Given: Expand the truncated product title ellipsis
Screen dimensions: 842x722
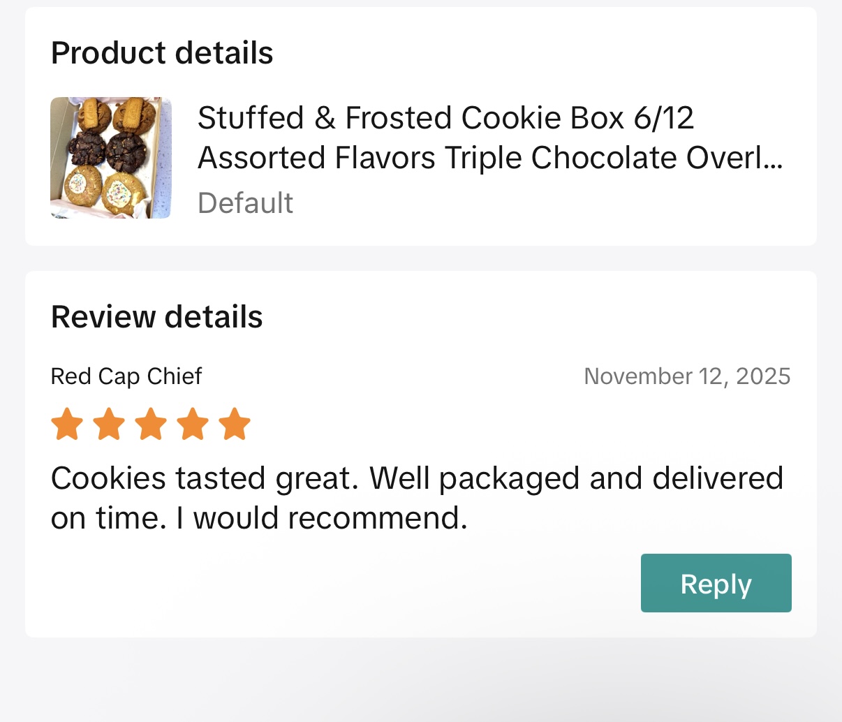Looking at the screenshot, I should [x=772, y=159].
